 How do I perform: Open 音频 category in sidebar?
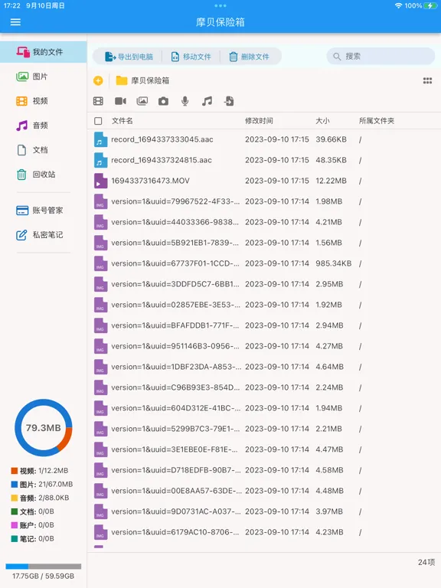(x=44, y=126)
